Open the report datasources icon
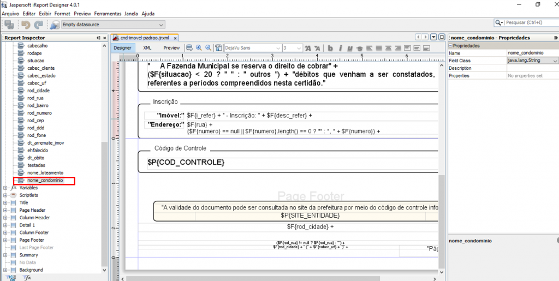The width and height of the screenshot is (559, 281). (x=55, y=25)
